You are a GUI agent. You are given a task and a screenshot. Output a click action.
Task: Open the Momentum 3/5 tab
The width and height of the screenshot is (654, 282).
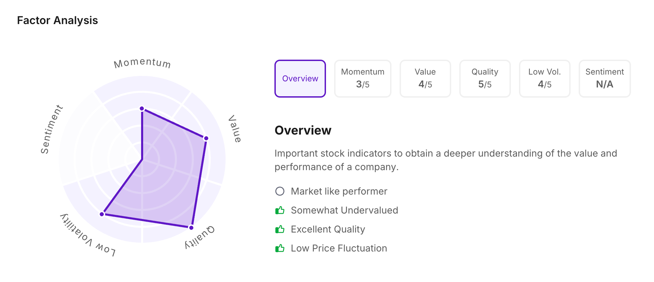click(363, 79)
